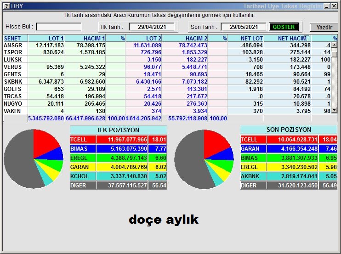Edit the Ilk Tarih date field

click(x=152, y=27)
